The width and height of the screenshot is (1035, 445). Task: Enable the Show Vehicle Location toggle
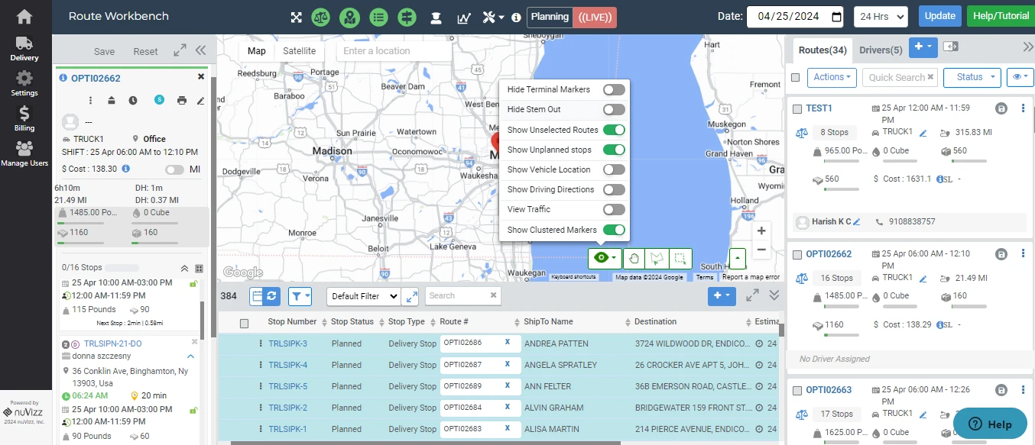pos(613,169)
